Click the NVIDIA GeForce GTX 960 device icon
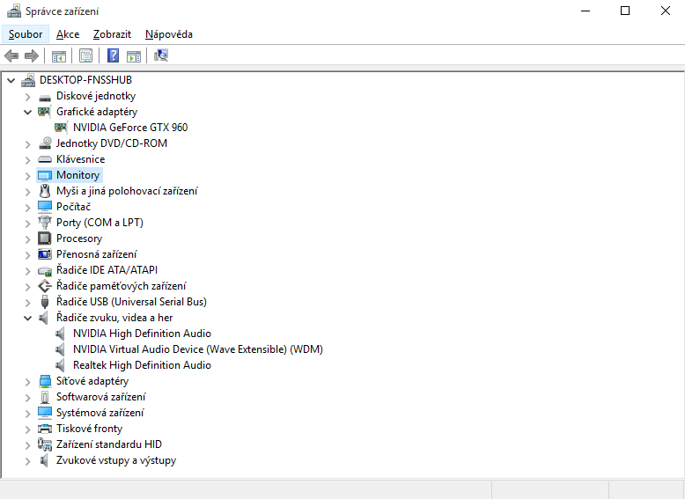 tap(61, 128)
